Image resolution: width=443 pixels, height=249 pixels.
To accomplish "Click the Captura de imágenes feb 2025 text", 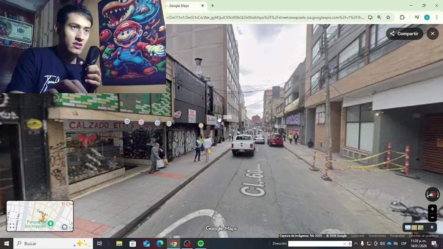I will [x=301, y=236].
